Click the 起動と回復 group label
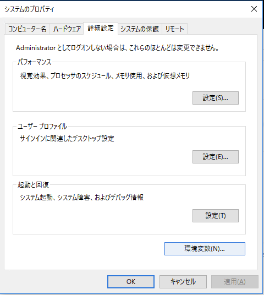This screenshot has width=264, height=295. (x=34, y=185)
